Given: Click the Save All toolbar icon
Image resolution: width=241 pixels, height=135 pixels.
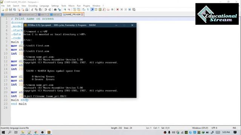Looking at the screenshot, I should click(x=15, y=9).
